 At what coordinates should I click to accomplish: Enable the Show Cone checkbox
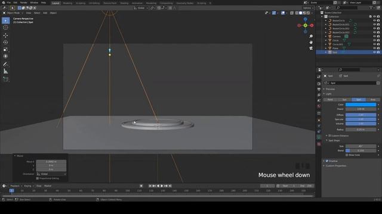pos(347,155)
